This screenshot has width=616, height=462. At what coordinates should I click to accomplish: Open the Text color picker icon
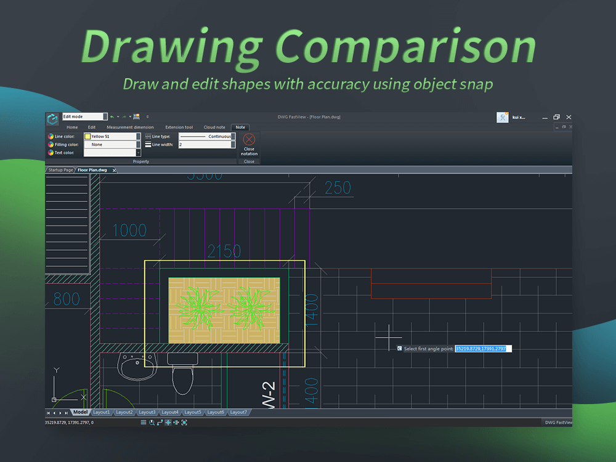coord(52,152)
